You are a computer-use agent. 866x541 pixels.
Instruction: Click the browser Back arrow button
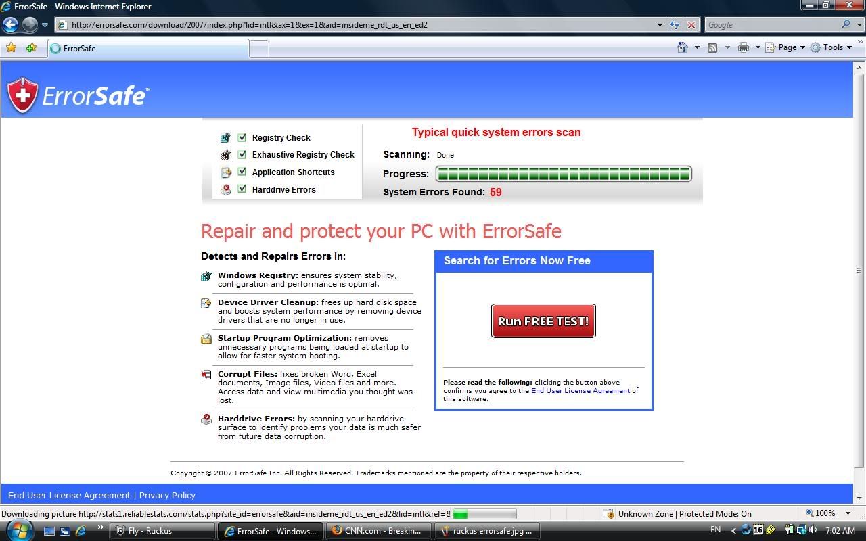coord(10,25)
